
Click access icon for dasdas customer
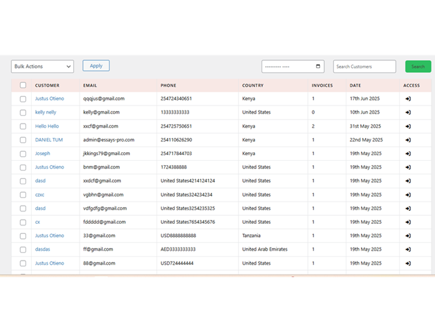(x=408, y=249)
